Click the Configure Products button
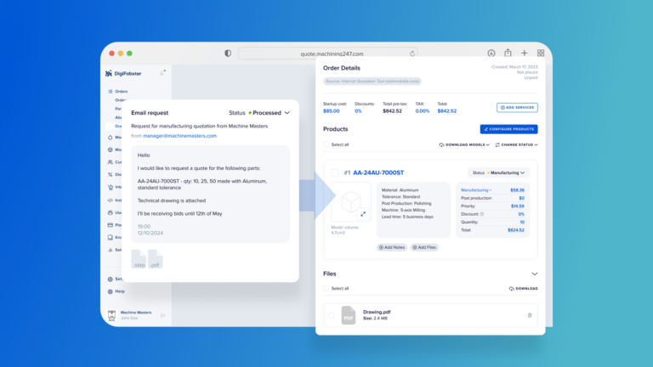 tap(508, 129)
